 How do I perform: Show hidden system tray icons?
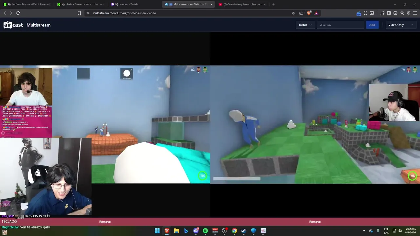click(x=364, y=231)
